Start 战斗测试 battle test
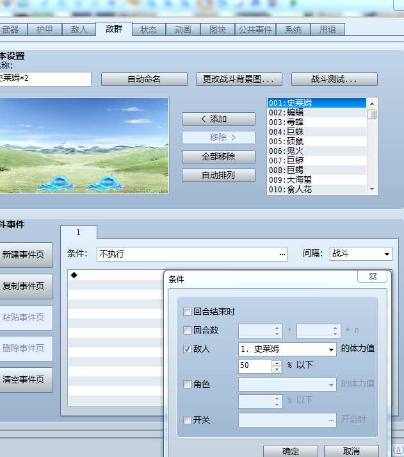 click(x=334, y=79)
